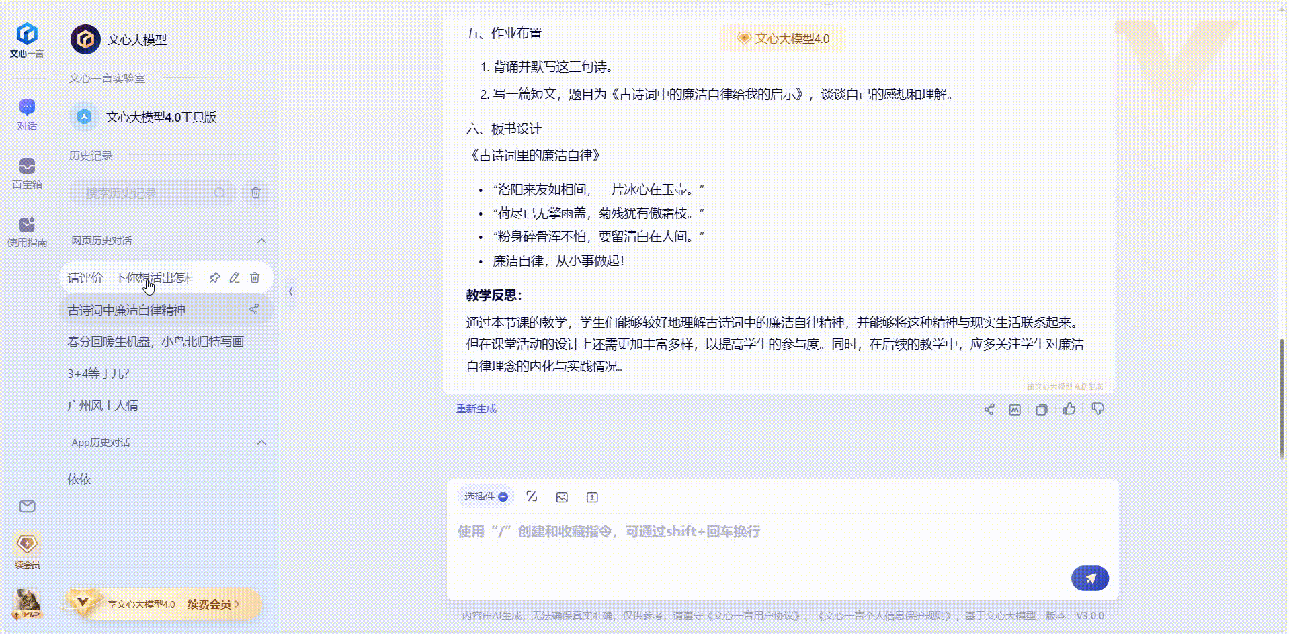Viewport: 1289px width, 634px height.
Task: Click 重新生成 to regenerate the answer
Action: pyautogui.click(x=476, y=408)
